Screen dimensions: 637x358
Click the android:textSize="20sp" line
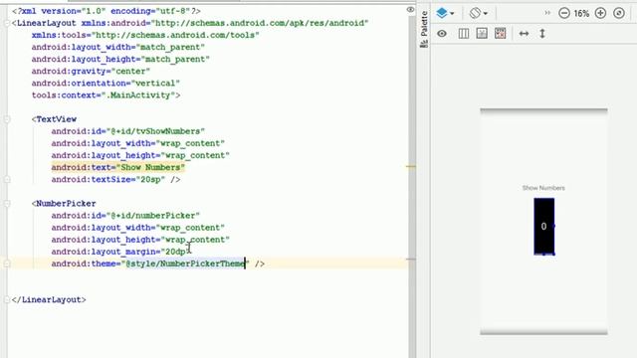115,179
